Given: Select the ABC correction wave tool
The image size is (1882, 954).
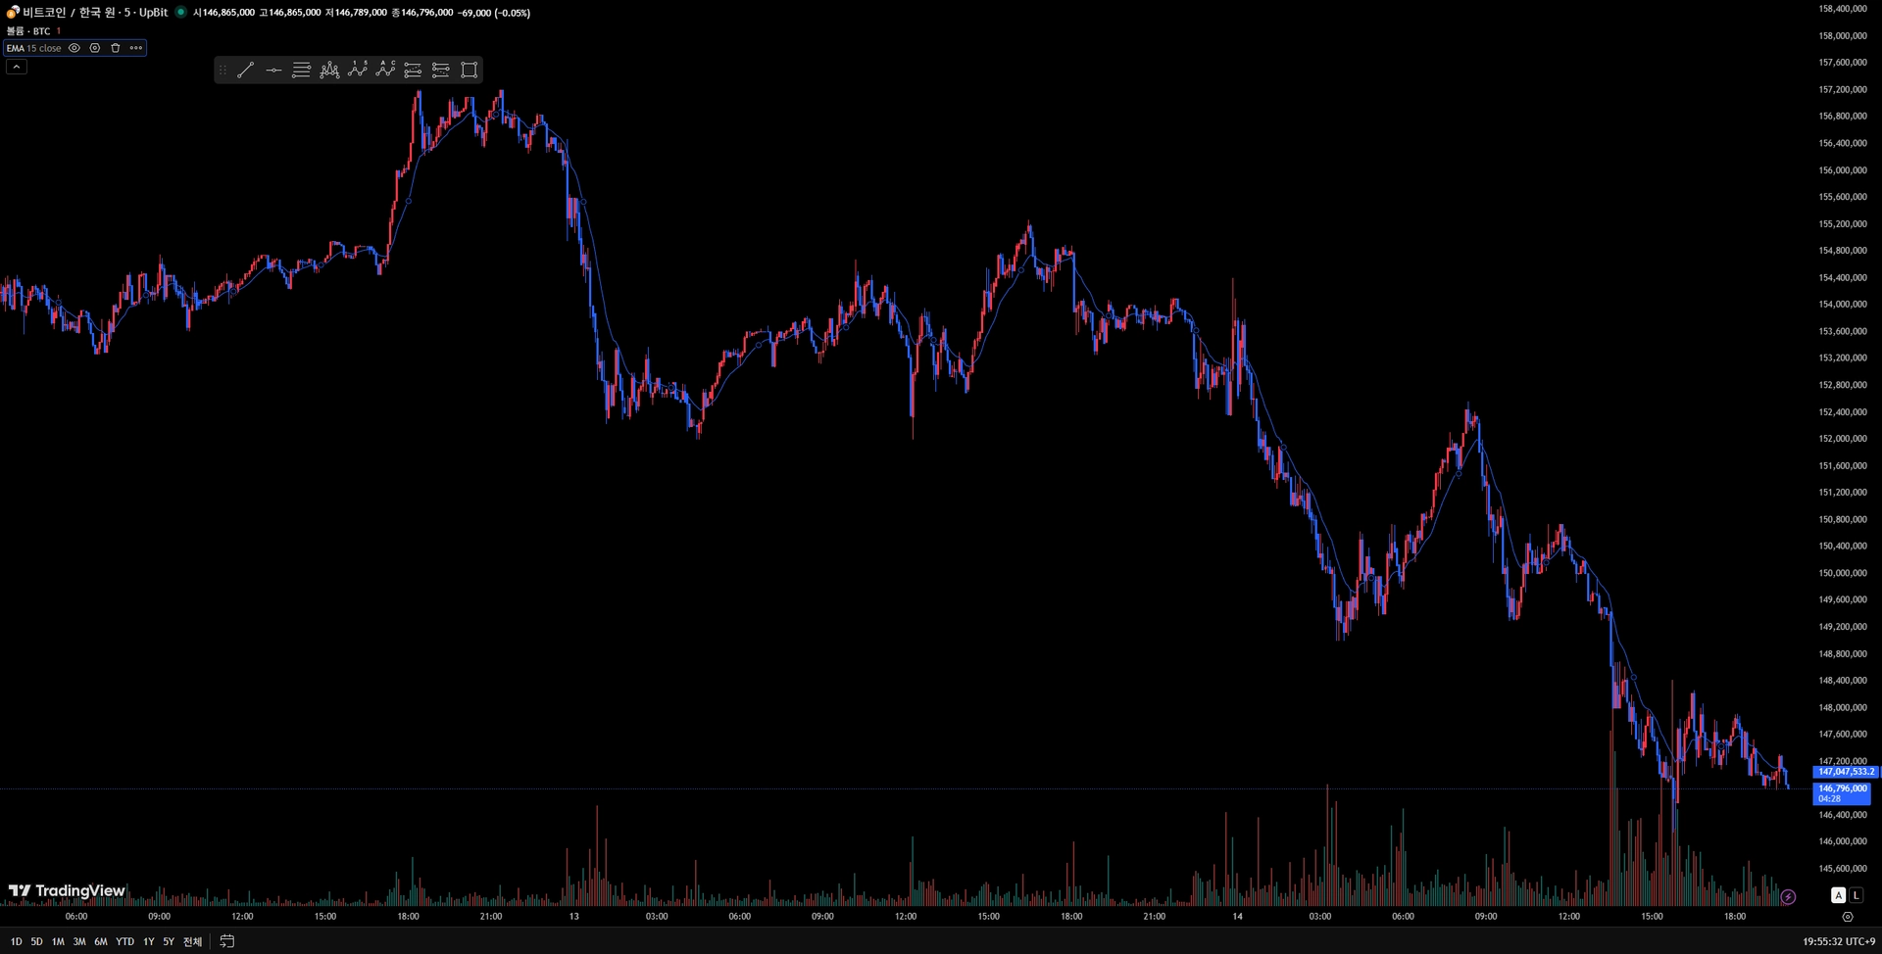Looking at the screenshot, I should click(385, 70).
